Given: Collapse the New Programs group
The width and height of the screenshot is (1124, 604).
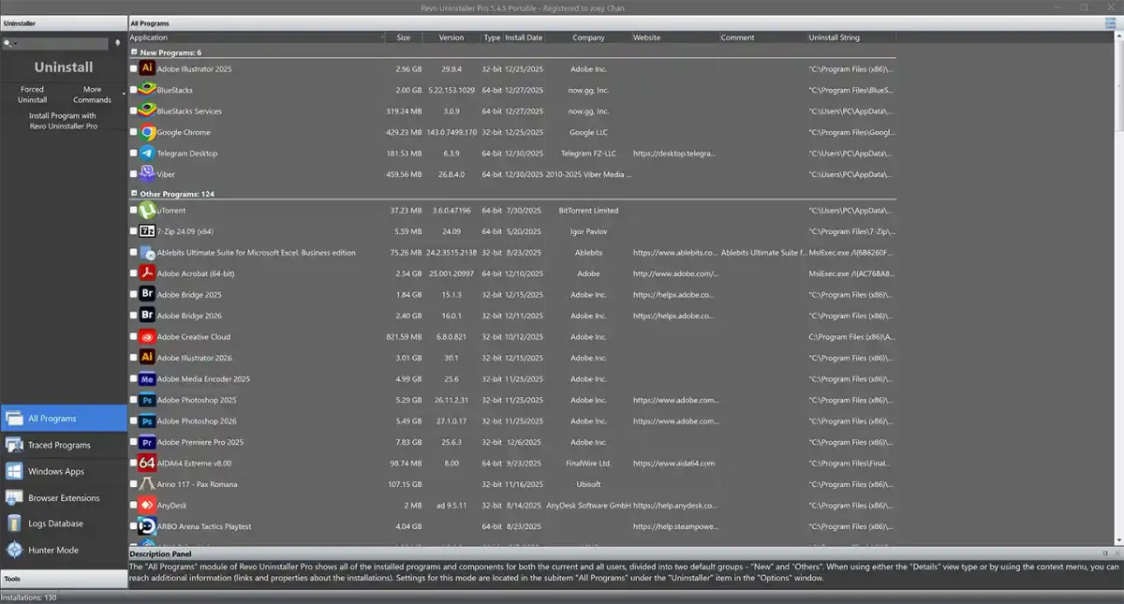Looking at the screenshot, I should point(133,52).
